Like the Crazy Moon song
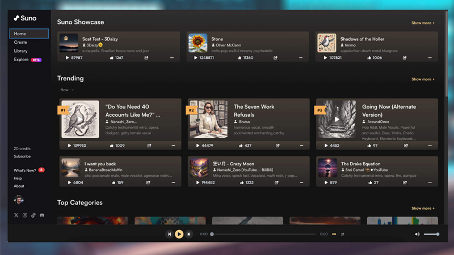This screenshot has width=454, height=255. [x=242, y=182]
